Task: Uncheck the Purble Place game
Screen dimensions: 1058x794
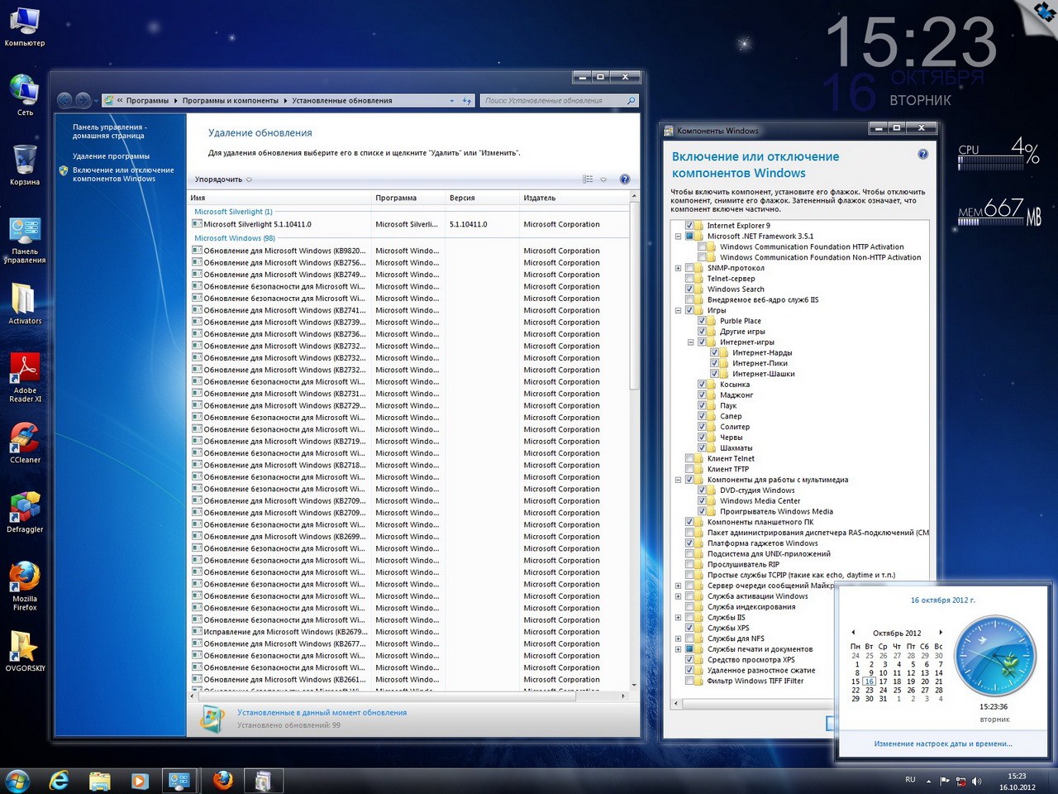Action: (x=702, y=321)
